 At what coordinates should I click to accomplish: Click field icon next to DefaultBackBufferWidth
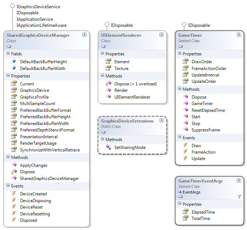click(14, 68)
